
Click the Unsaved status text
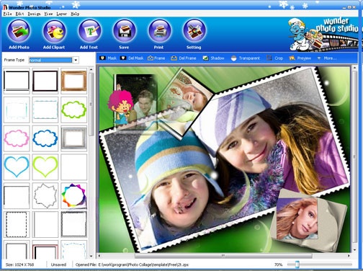tap(58, 265)
